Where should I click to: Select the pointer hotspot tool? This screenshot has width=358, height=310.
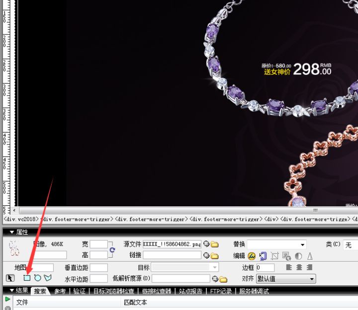click(x=10, y=278)
